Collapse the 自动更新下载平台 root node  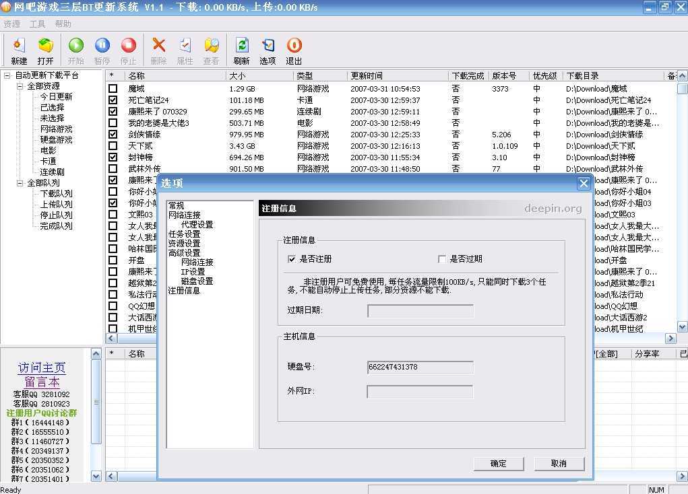[x=7, y=75]
